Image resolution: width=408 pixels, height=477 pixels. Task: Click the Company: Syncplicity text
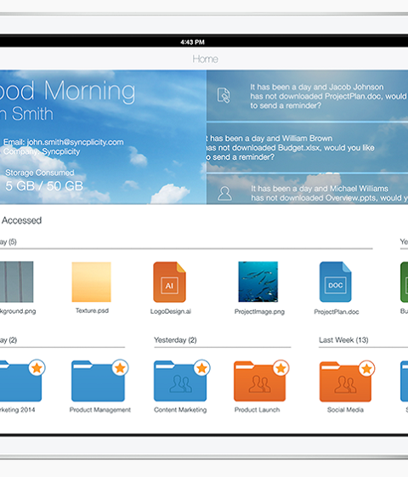pos(42,151)
